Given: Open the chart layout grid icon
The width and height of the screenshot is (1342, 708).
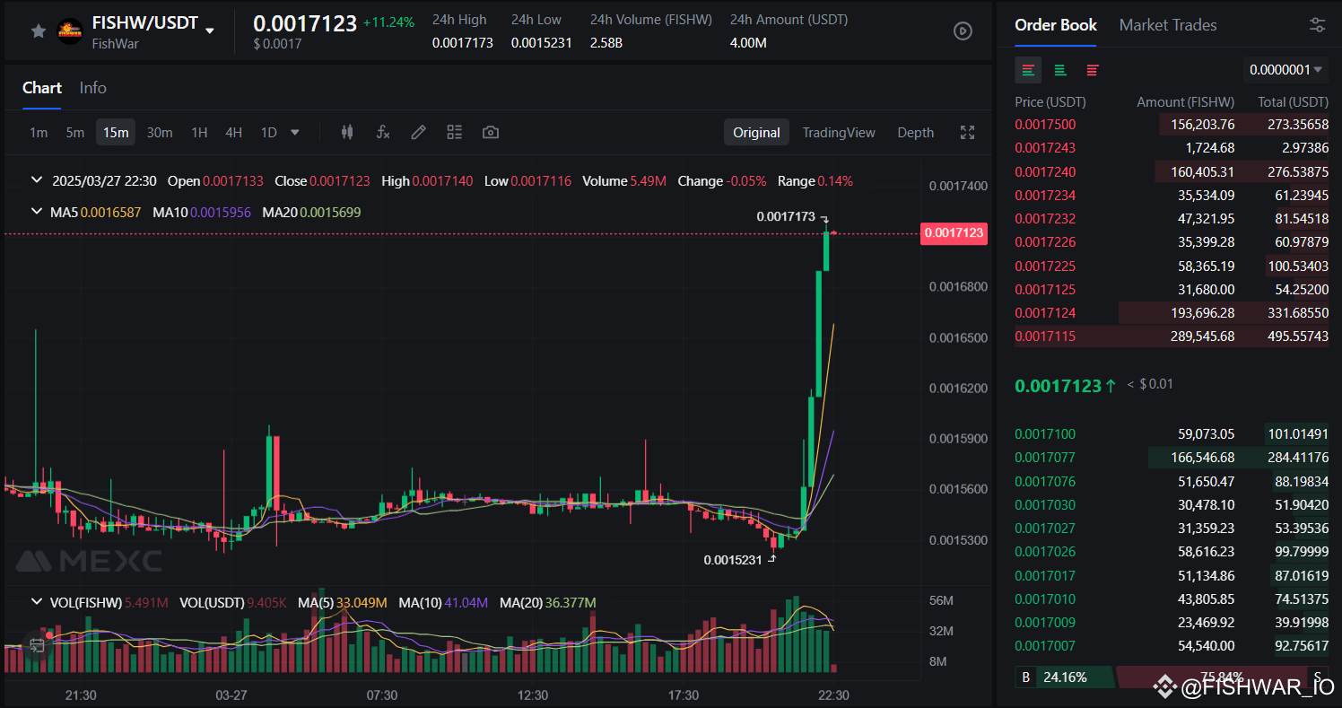Looking at the screenshot, I should pos(454,132).
